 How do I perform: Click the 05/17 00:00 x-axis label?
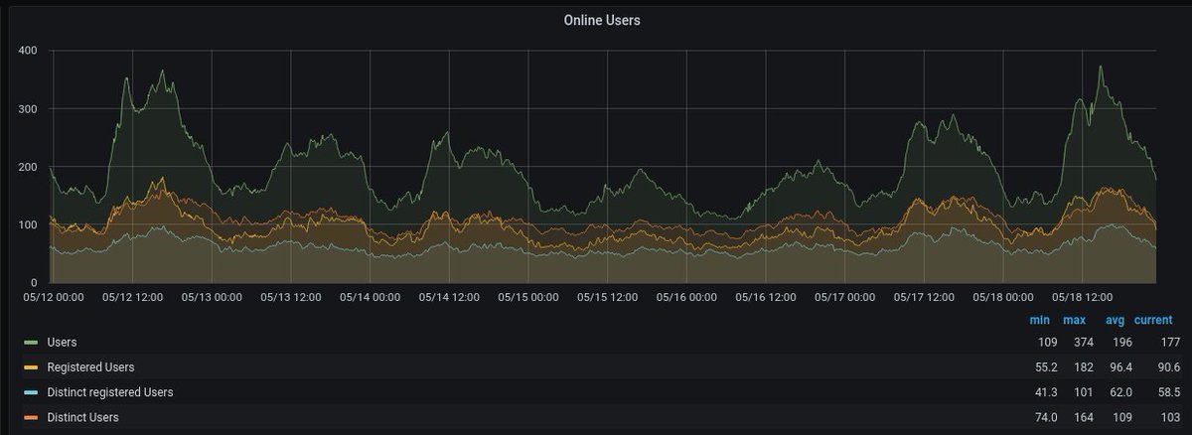(844, 296)
